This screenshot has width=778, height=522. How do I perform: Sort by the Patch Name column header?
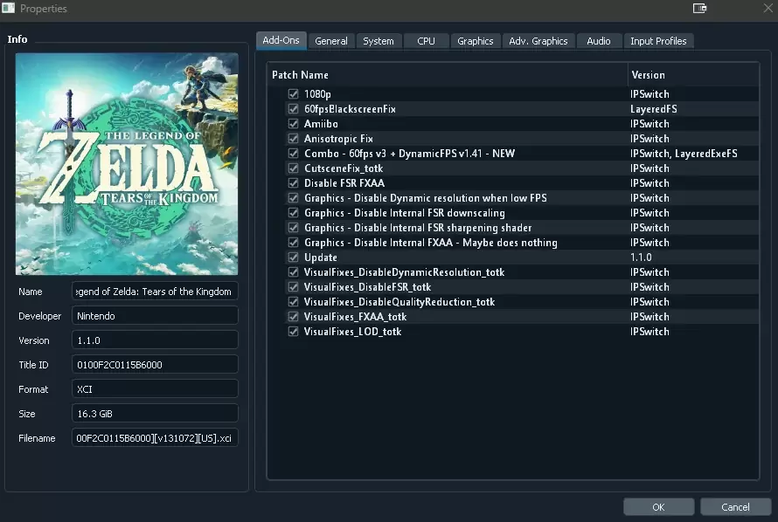tap(446, 75)
